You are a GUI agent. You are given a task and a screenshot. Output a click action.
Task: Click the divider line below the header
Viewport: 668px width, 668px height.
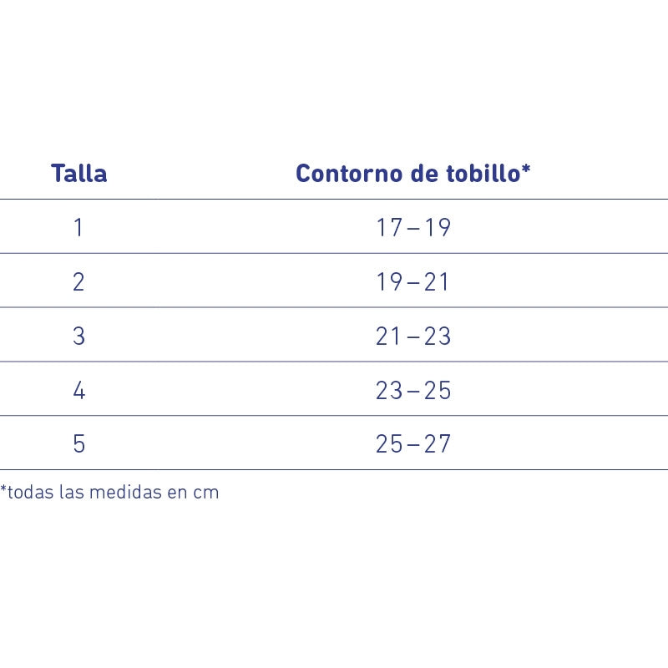[334, 200]
